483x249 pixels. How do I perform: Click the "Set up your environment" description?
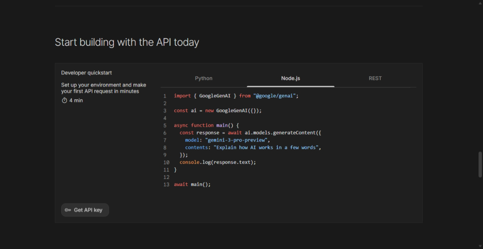click(104, 88)
